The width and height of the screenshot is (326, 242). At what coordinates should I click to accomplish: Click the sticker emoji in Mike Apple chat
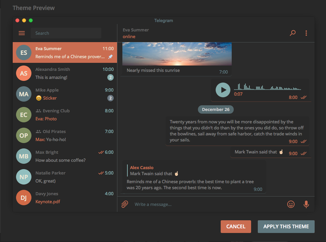click(x=39, y=98)
